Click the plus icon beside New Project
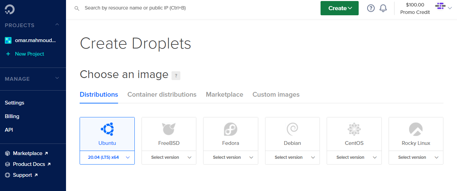The height and width of the screenshot is (191, 457). pyautogui.click(x=8, y=54)
